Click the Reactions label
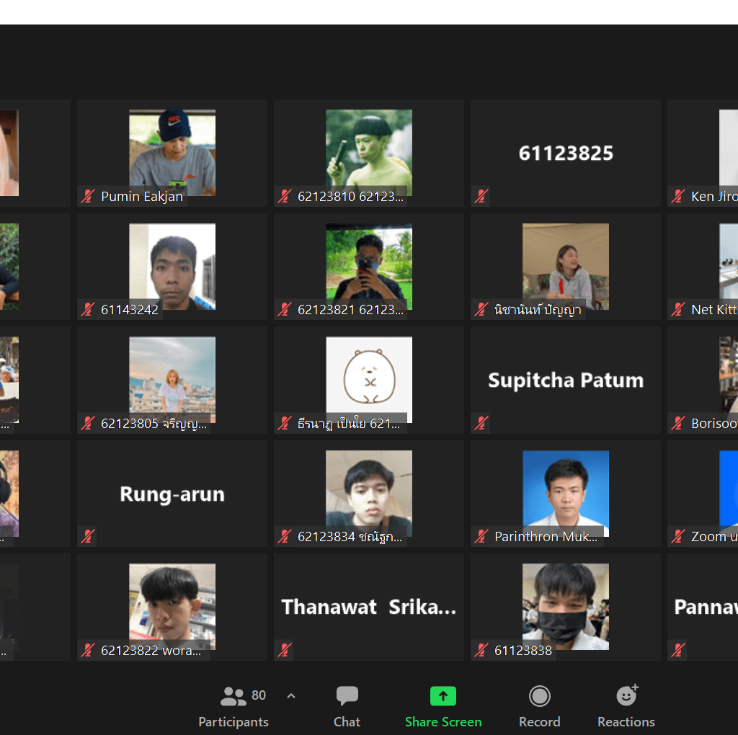The width and height of the screenshot is (738, 735). [626, 722]
